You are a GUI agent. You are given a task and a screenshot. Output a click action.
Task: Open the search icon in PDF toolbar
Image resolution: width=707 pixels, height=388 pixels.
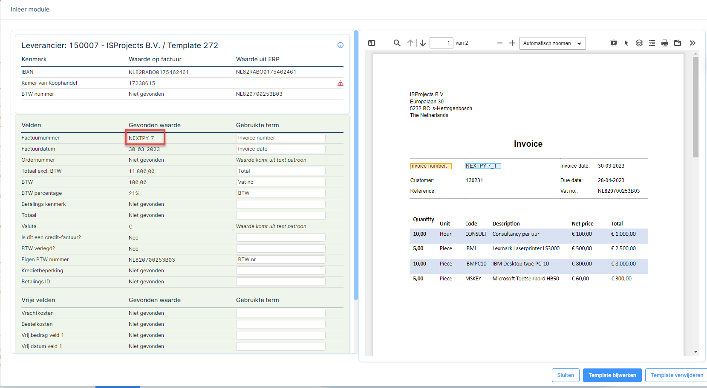(397, 43)
